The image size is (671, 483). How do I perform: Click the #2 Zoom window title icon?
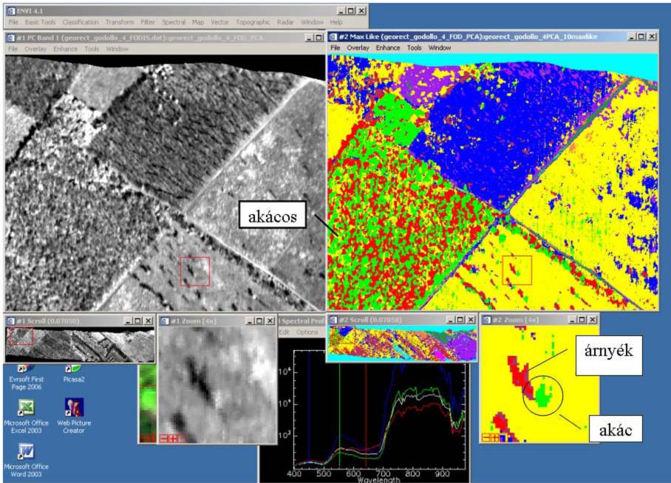tap(486, 320)
